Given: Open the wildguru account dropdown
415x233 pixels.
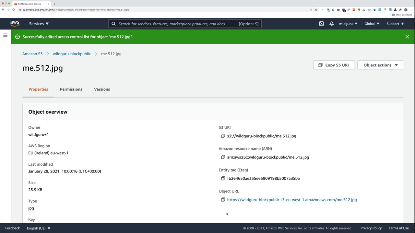Looking at the screenshot, I should coord(348,24).
